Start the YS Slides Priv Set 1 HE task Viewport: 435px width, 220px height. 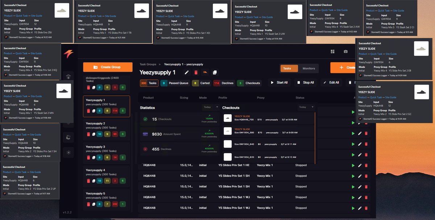tap(353, 165)
